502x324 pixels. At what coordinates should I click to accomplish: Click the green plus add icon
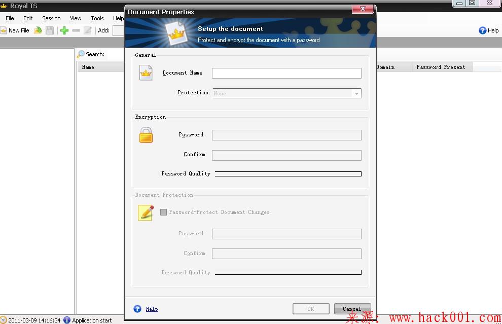click(x=64, y=30)
